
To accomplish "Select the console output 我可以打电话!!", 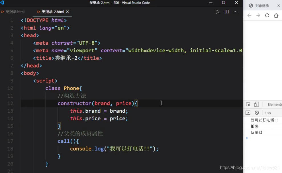I will click(x=264, y=120).
